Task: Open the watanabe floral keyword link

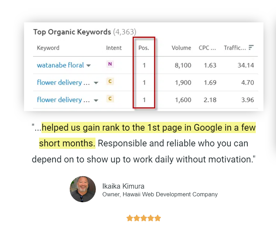Action: point(60,65)
